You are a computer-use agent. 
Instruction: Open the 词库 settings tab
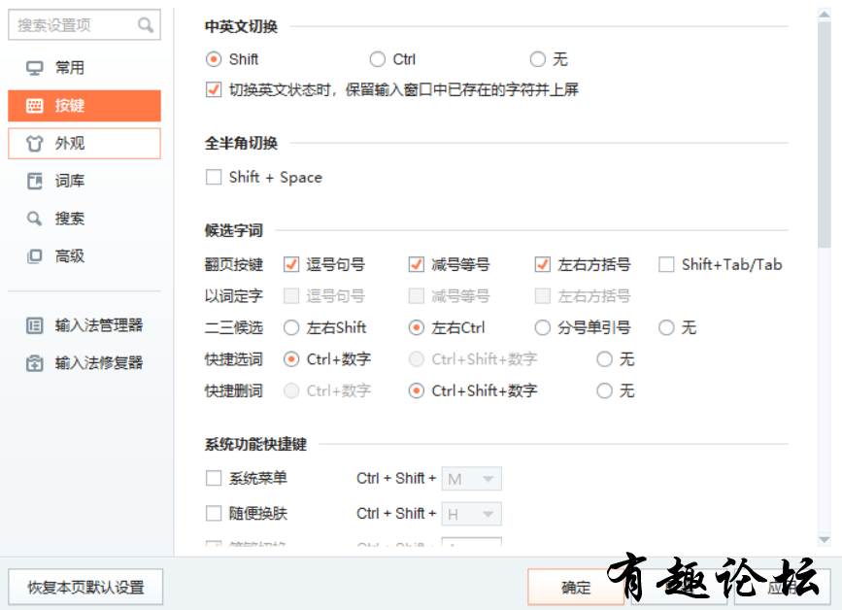pos(84,181)
